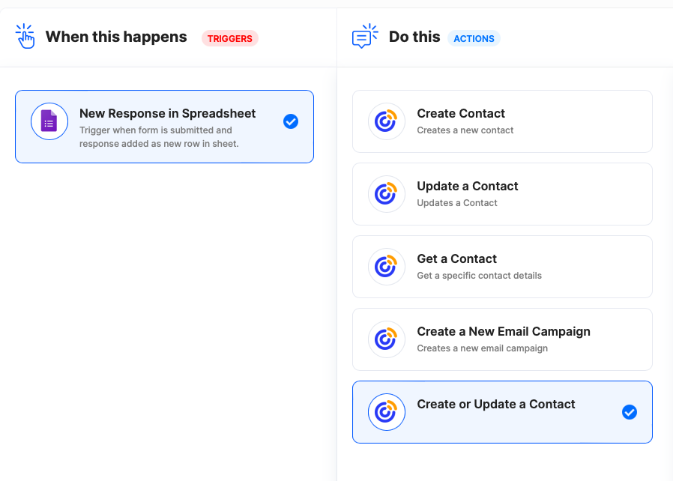673x481 pixels.
Task: Click the Create Contact app icon
Action: [386, 121]
